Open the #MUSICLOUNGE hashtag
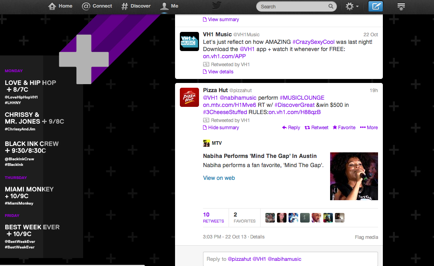The width and height of the screenshot is (434, 266). [302, 98]
